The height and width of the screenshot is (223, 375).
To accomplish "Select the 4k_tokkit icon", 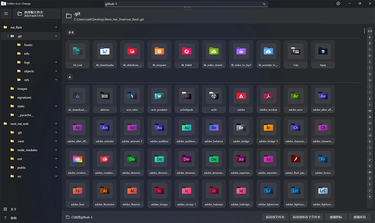I will click(x=186, y=54).
